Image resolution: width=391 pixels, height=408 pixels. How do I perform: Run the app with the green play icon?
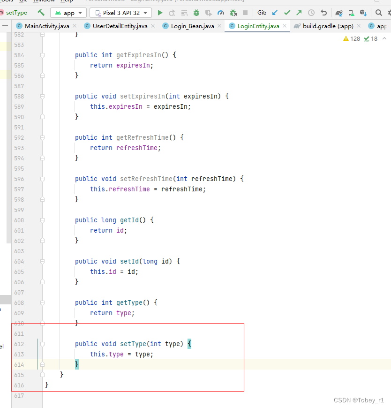(160, 13)
